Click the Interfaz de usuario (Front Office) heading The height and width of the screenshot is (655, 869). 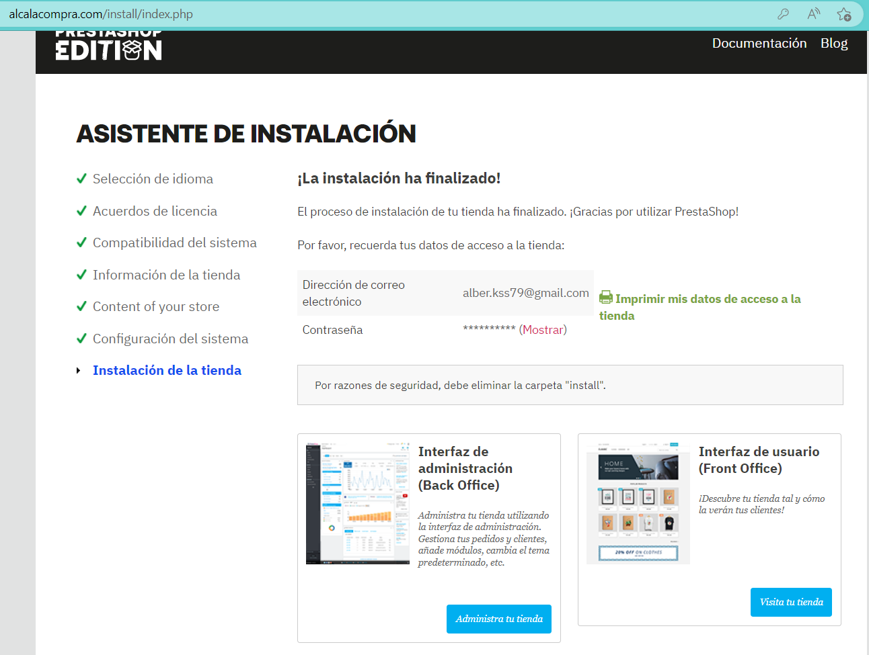point(759,460)
